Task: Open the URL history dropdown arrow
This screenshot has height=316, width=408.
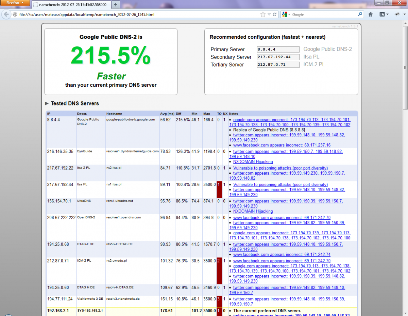Action: tap(269, 15)
